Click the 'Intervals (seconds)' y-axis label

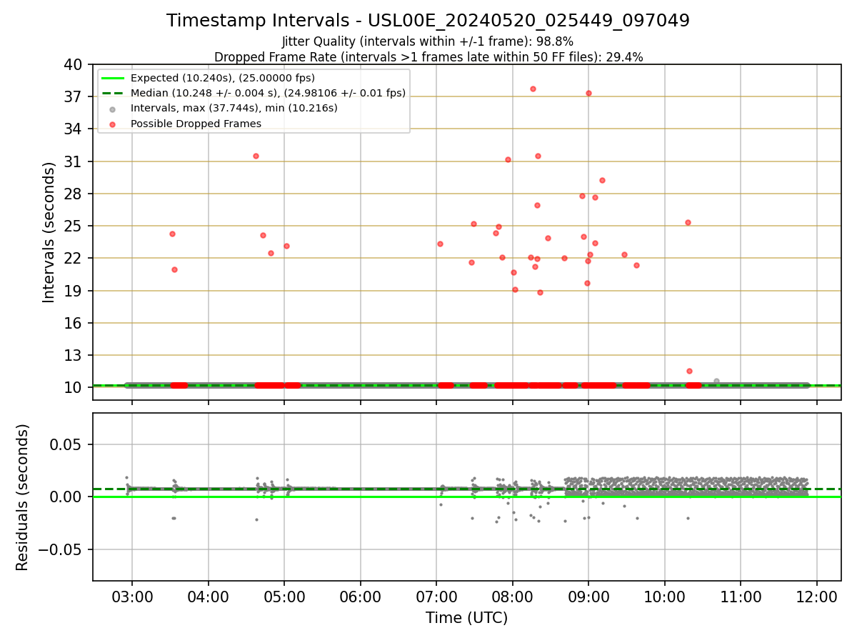click(49, 232)
